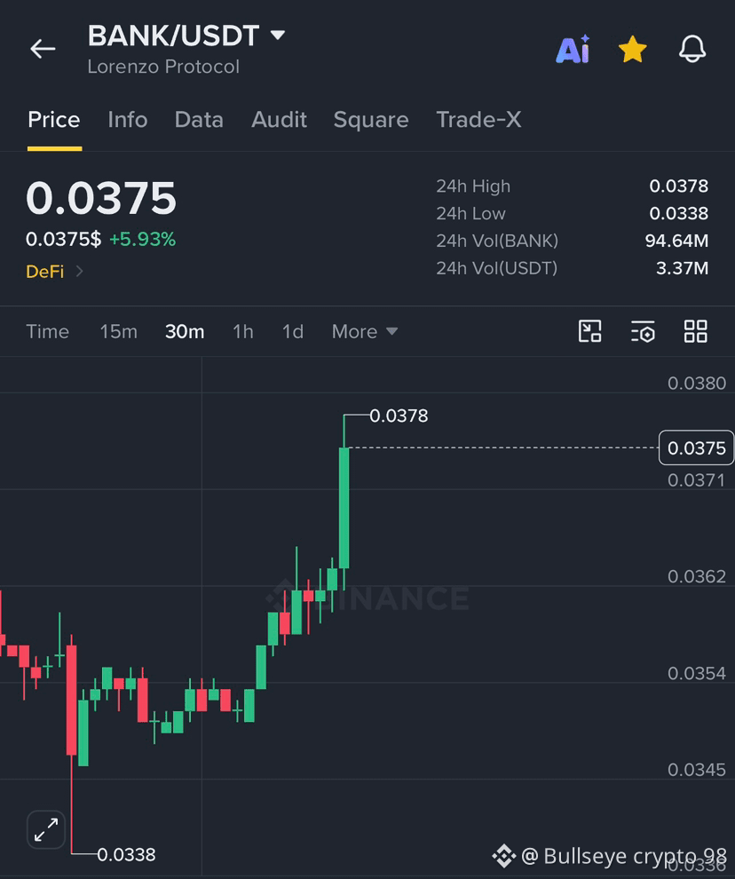Image resolution: width=735 pixels, height=879 pixels.
Task: Switch to the Price tab
Action: pos(54,119)
